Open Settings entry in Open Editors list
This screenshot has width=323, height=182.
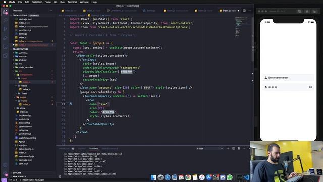tap(23, 34)
